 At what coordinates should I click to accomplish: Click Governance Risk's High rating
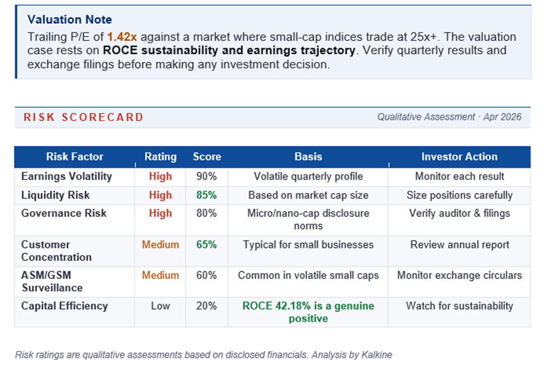tap(161, 214)
